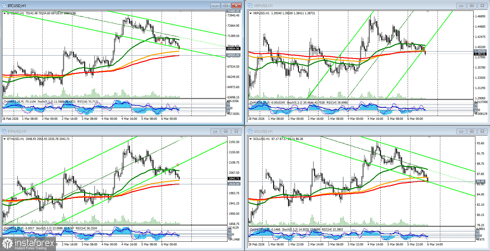Image resolution: width=490 pixels, height=251 pixels.
Task: Close the ETHUSD,H1 chart window
Action: pyautogui.click(x=236, y=131)
